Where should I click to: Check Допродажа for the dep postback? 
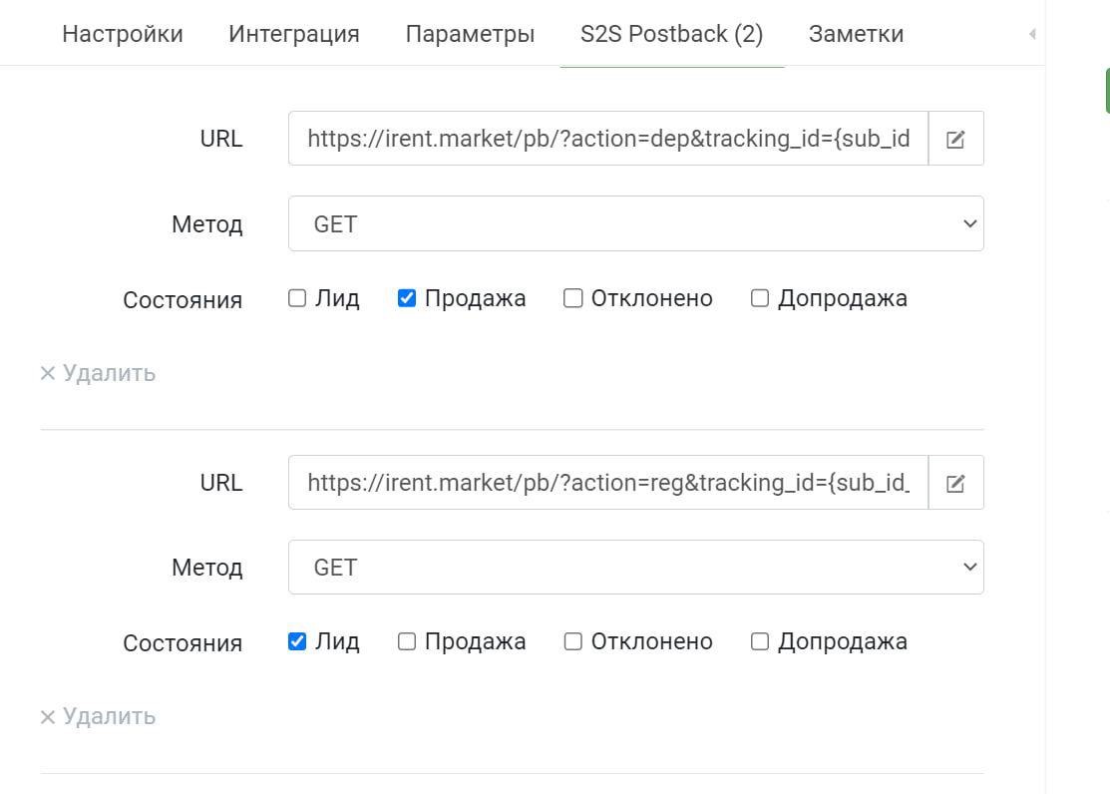760,298
